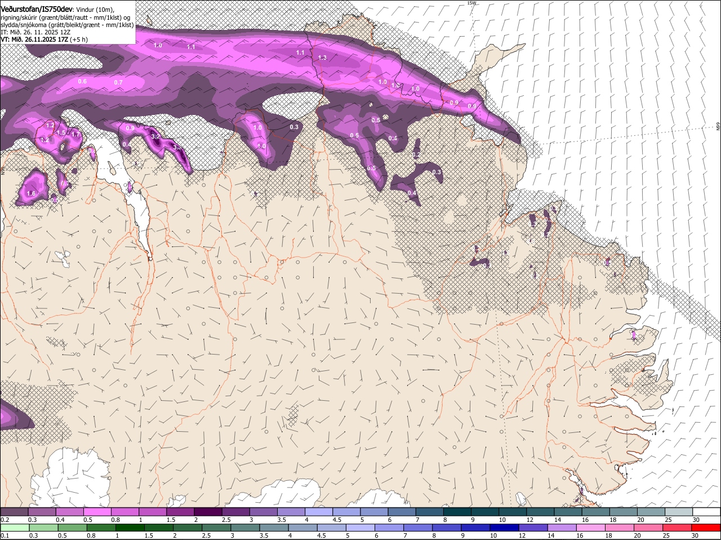Select the green swatch between 0.5 and 0.8
Image resolution: width=721 pixels, height=540 pixels.
(72, 528)
